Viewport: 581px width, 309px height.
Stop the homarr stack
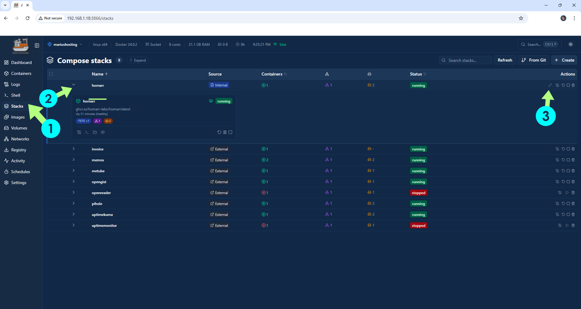[568, 85]
